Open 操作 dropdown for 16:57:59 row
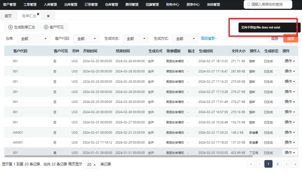Viewport: 302px width, 173px height. click(290, 112)
